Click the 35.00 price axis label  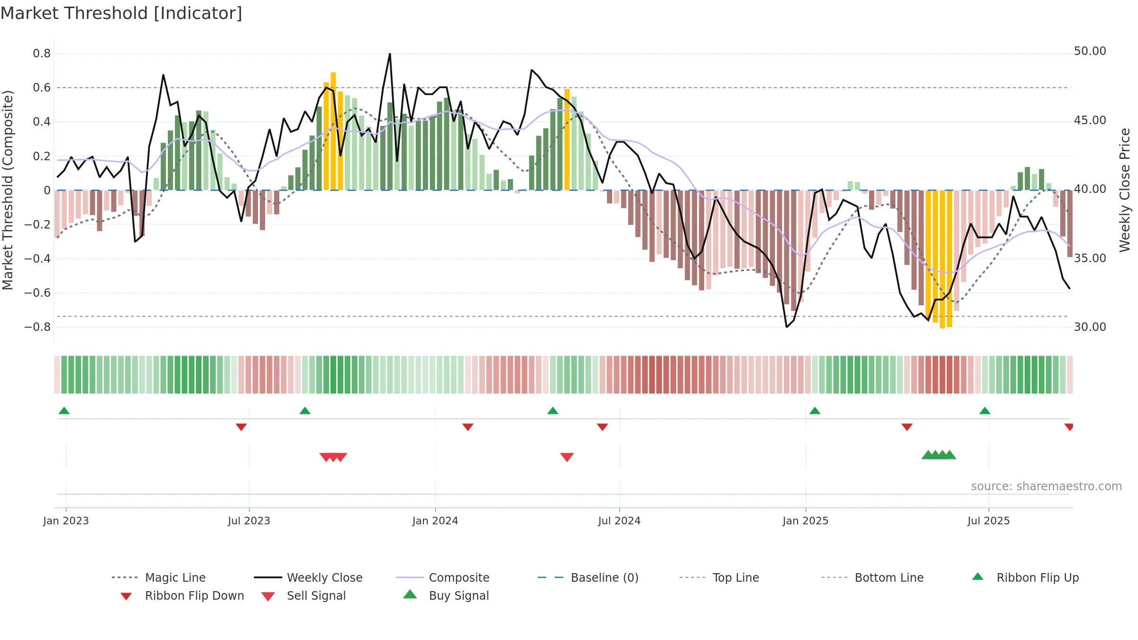(x=1090, y=258)
